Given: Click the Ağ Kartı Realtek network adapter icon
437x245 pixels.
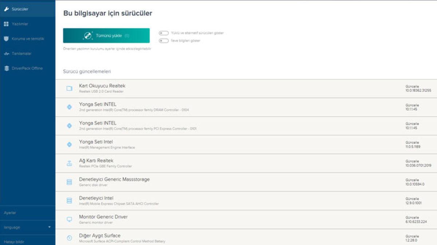Looking at the screenshot, I should (70, 163).
